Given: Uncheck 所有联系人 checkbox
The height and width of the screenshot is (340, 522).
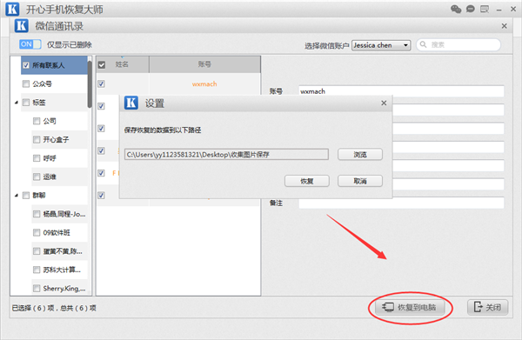Looking at the screenshot, I should [x=26, y=65].
